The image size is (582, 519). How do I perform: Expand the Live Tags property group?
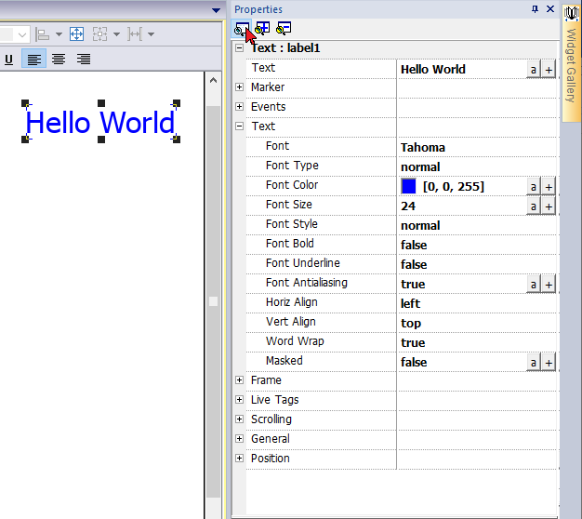(x=240, y=400)
